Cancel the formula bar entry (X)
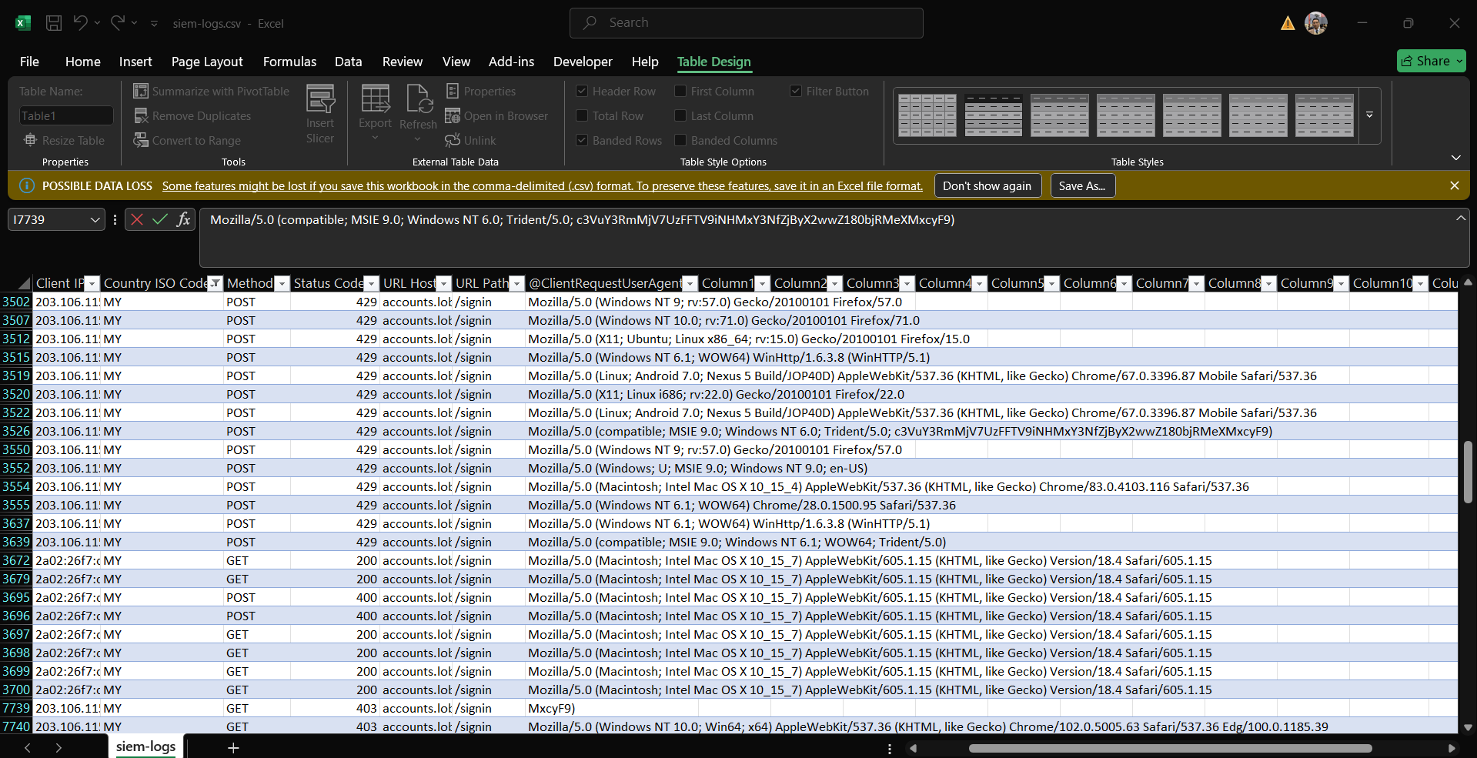This screenshot has width=1477, height=758. pos(137,219)
